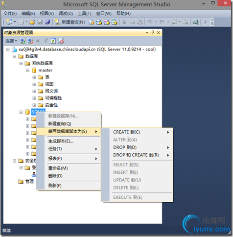The height and width of the screenshot is (237, 233).
Task: Toggle the Object Explorer auto-hide pin
Action: click(153, 32)
